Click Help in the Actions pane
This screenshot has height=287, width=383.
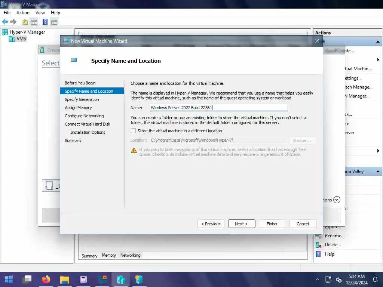[x=330, y=254]
